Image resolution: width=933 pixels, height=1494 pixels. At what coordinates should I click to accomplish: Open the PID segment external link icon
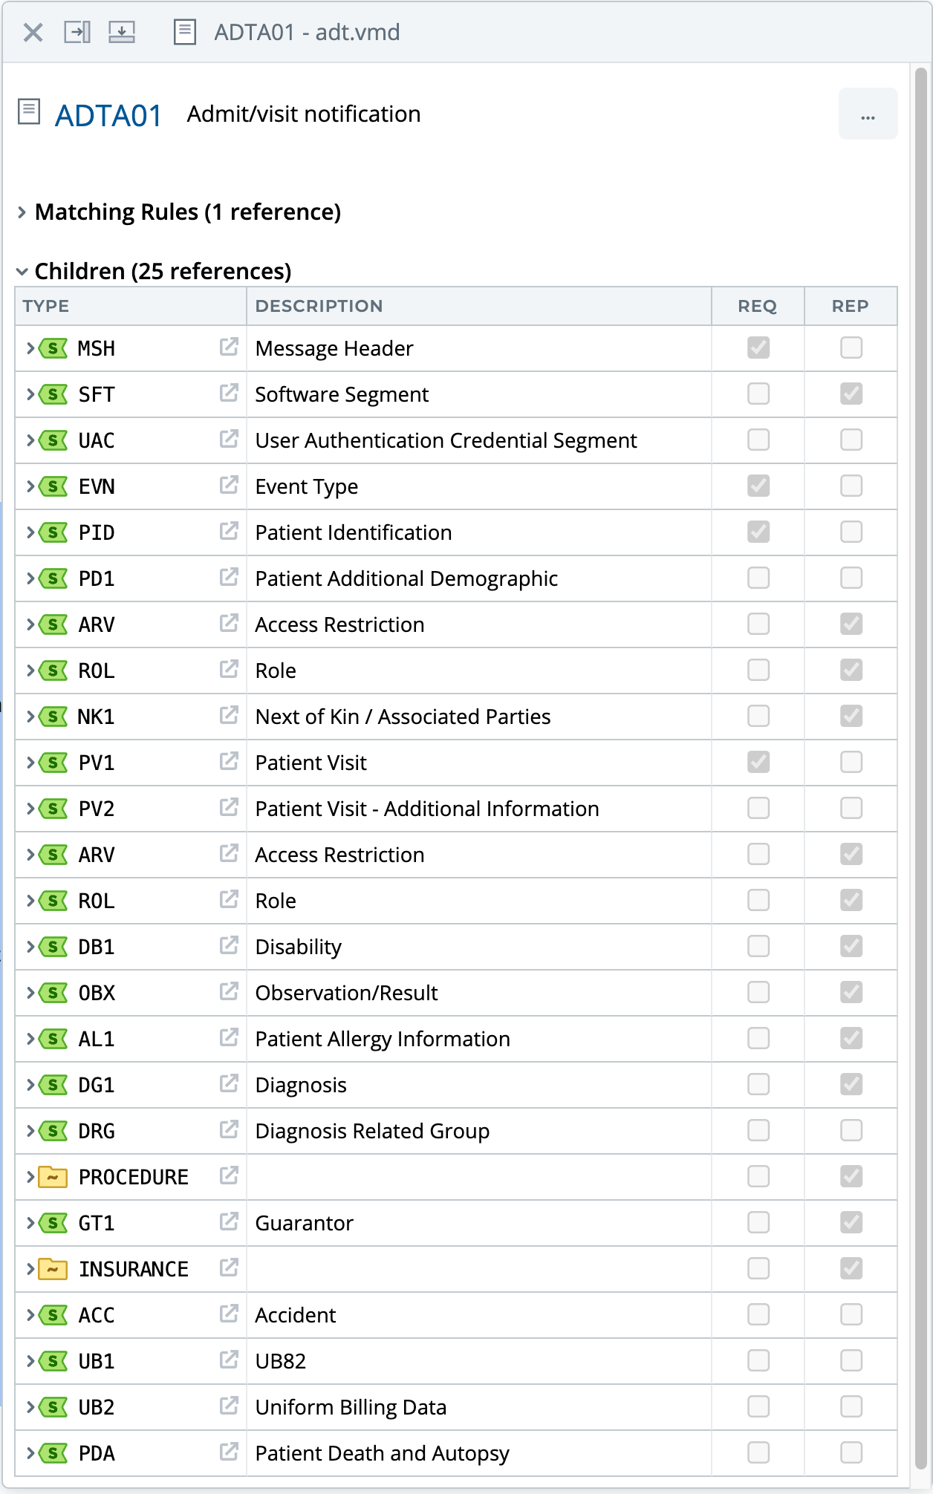[x=229, y=531]
